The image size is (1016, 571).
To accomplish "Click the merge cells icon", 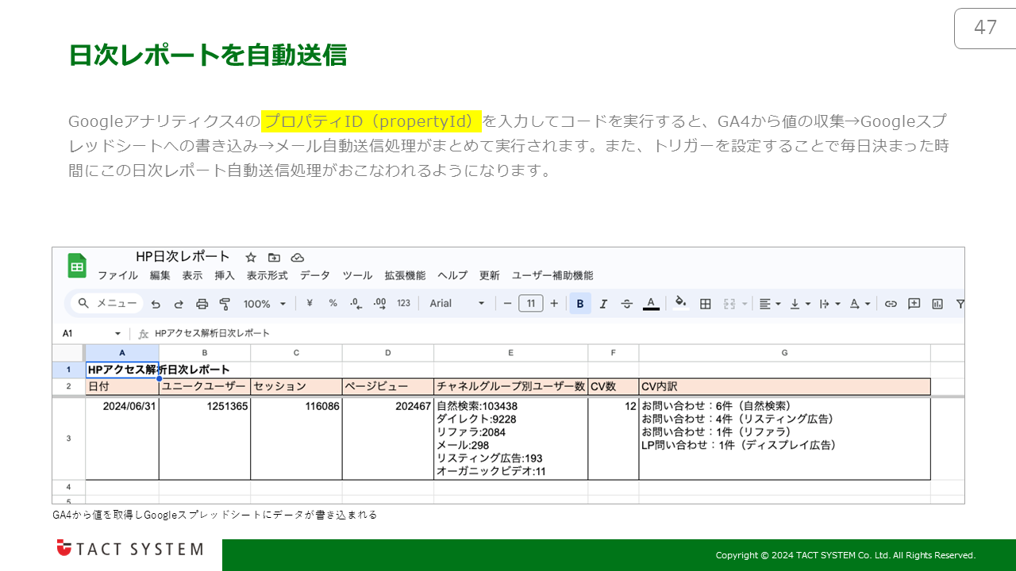I will 730,303.
